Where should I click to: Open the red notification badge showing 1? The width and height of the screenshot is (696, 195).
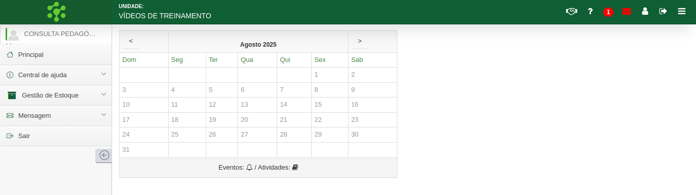[x=608, y=12]
